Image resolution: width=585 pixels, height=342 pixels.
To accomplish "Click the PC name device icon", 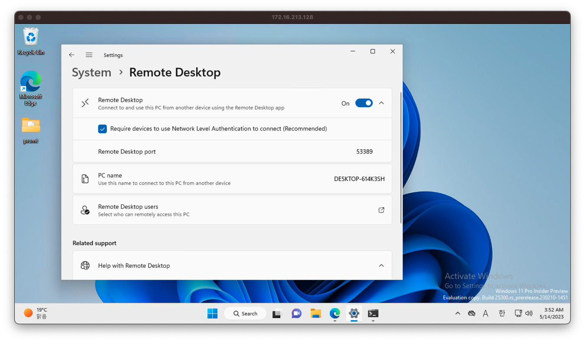I will coord(85,179).
